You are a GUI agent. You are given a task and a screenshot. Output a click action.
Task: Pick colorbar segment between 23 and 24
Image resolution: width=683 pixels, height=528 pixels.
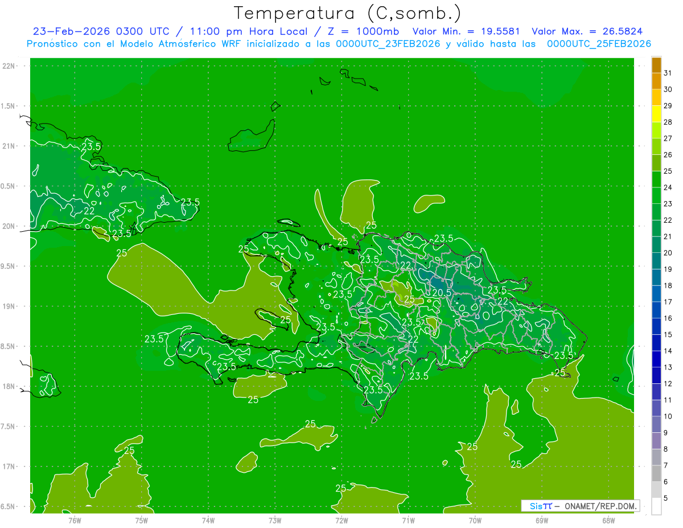pos(656,196)
